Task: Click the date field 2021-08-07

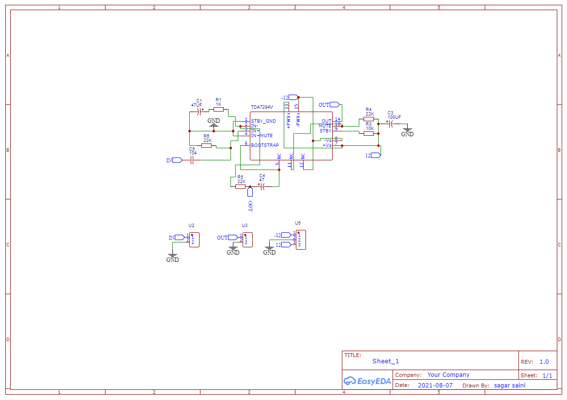Action: 436,385
